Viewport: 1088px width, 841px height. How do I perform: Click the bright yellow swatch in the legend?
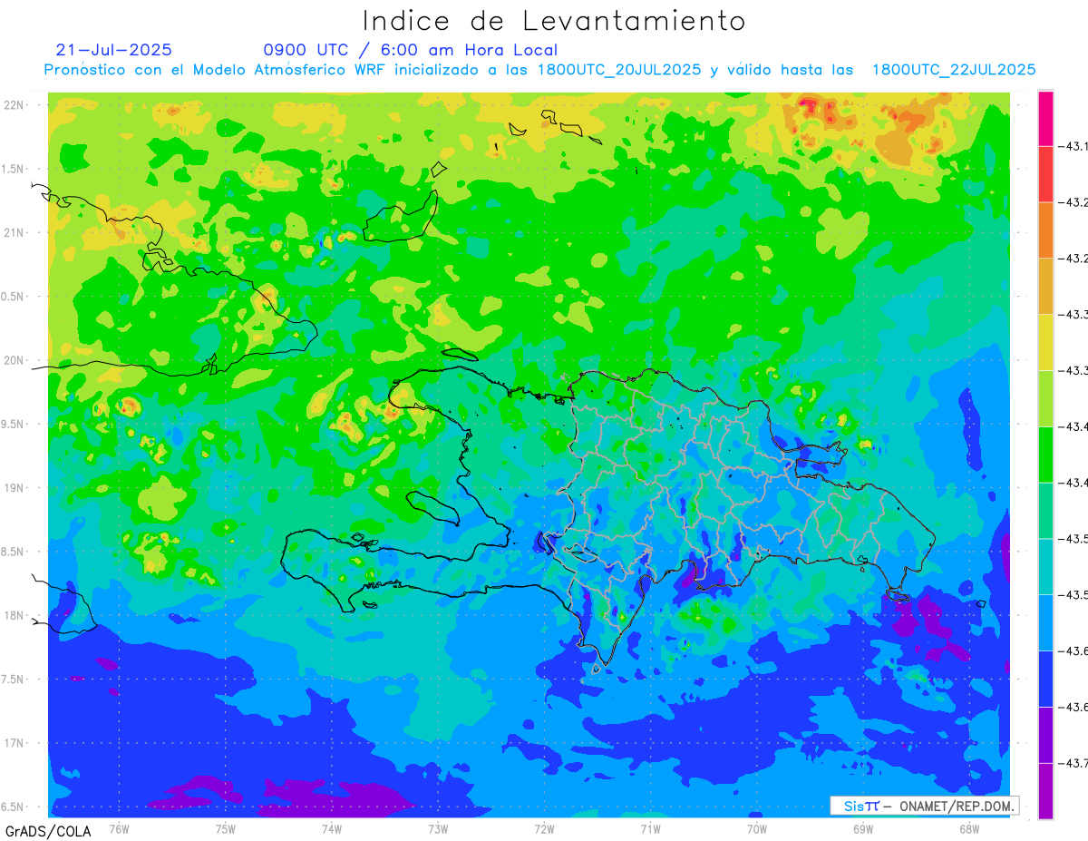tap(1045, 342)
